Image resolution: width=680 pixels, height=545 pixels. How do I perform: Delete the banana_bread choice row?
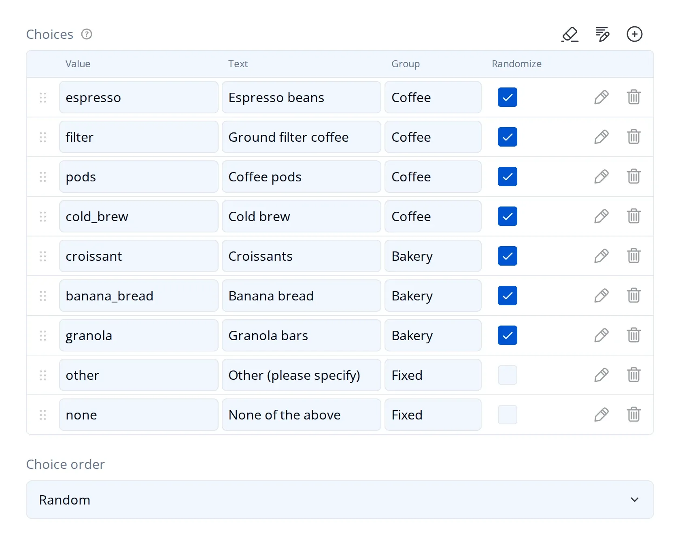pyautogui.click(x=633, y=296)
